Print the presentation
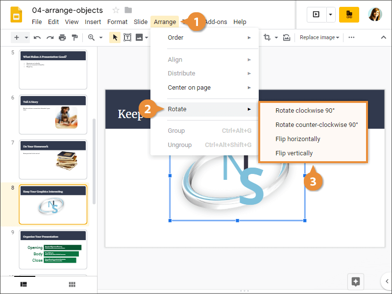This screenshot has width=392, height=294. tap(62, 38)
